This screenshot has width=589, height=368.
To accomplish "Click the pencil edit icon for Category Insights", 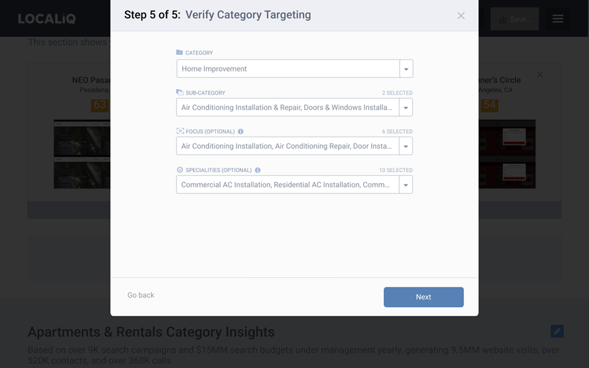I will click(557, 331).
